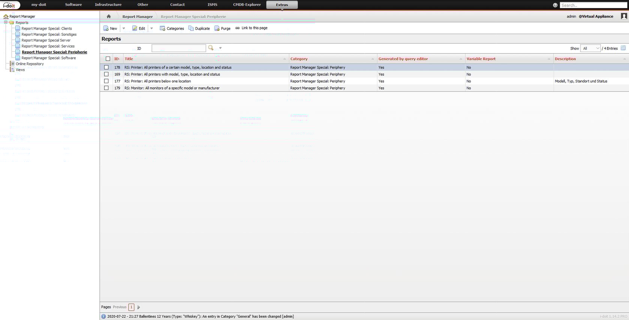Click the Edit report icon
Image resolution: width=629 pixels, height=320 pixels.
point(135,28)
